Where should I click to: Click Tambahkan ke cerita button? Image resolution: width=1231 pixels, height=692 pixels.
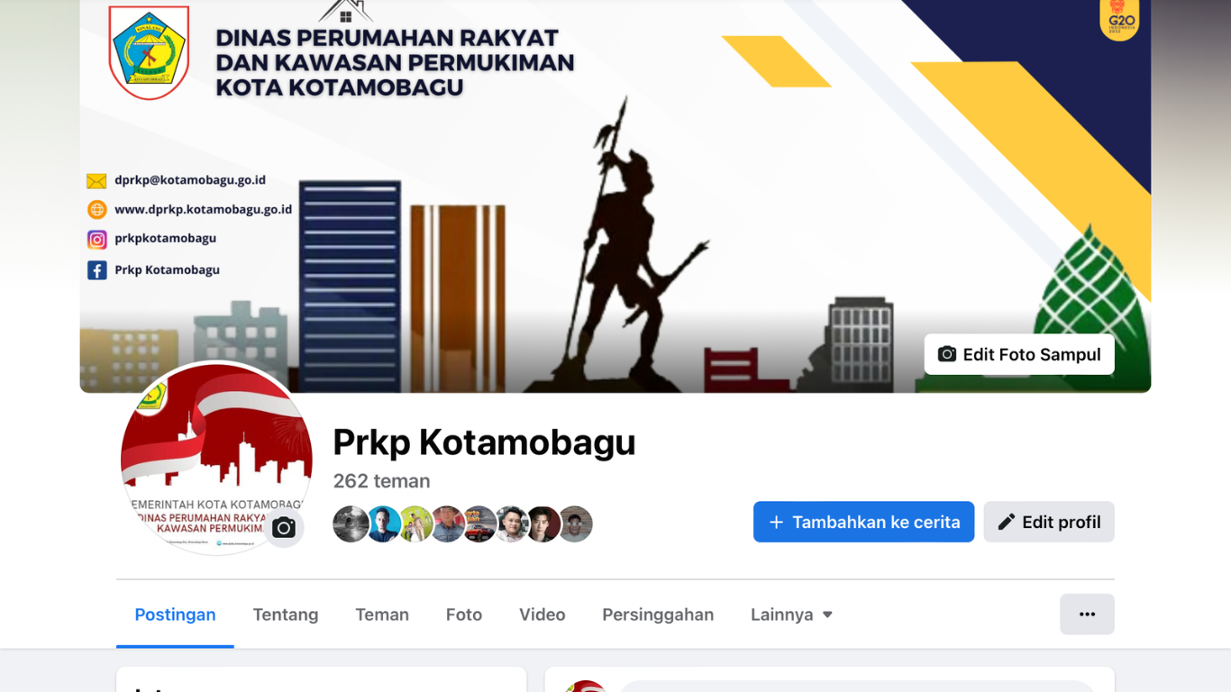863,522
